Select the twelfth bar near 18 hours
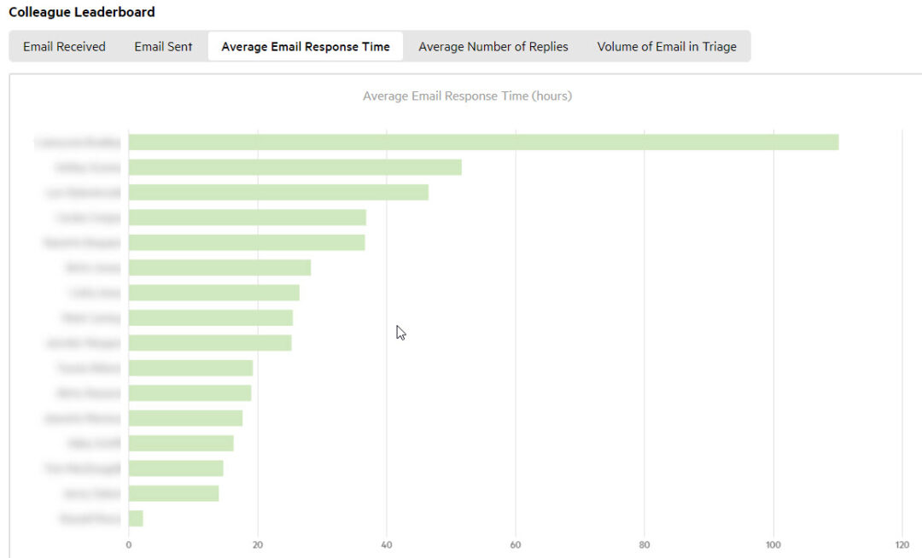 coord(185,418)
